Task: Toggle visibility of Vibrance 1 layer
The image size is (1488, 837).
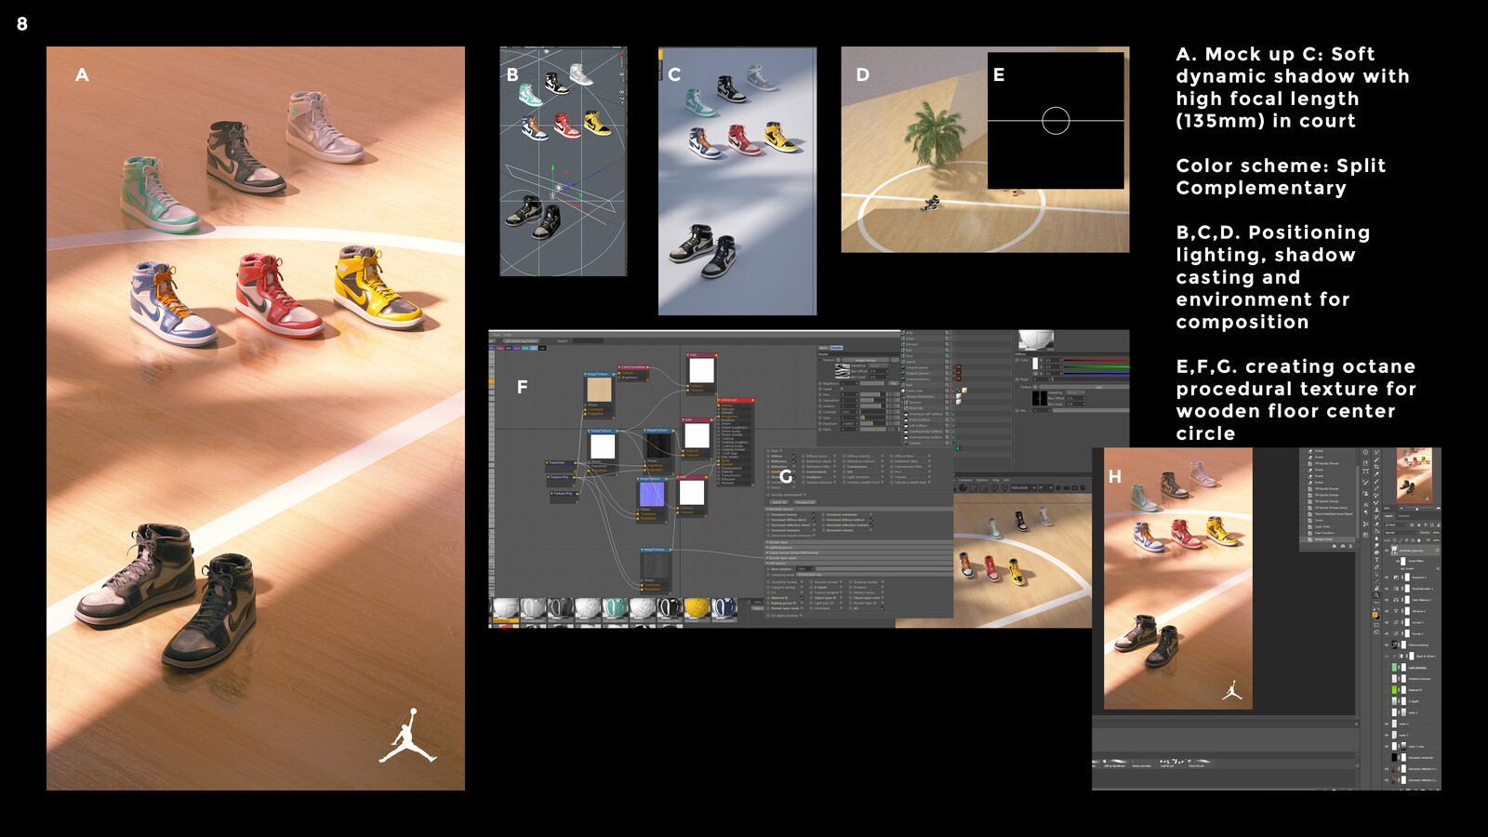Action: point(1387,611)
